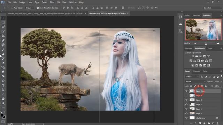
Task: Click the foreground color swatch
Action: point(2,115)
